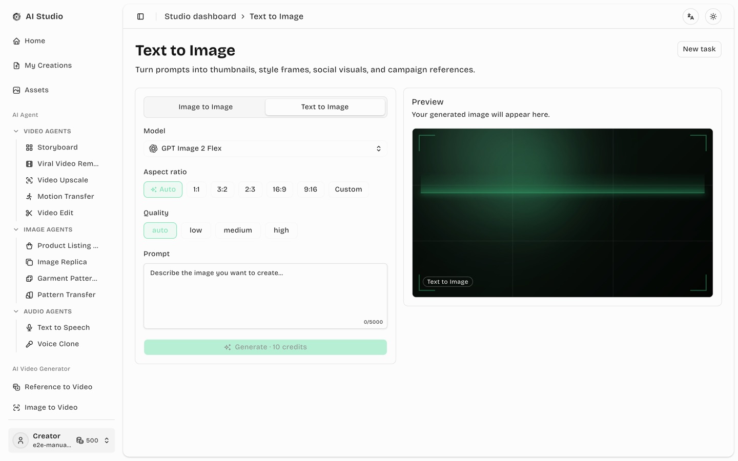Open the language translation icon
Viewport: 738px width, 461px height.
tap(691, 16)
